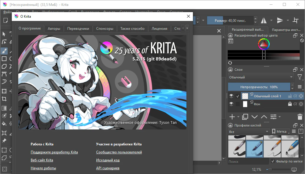Image resolution: width=305 pixels, height=174 pixels.
Task: Open the Лицензия tab
Action: coord(159,29)
